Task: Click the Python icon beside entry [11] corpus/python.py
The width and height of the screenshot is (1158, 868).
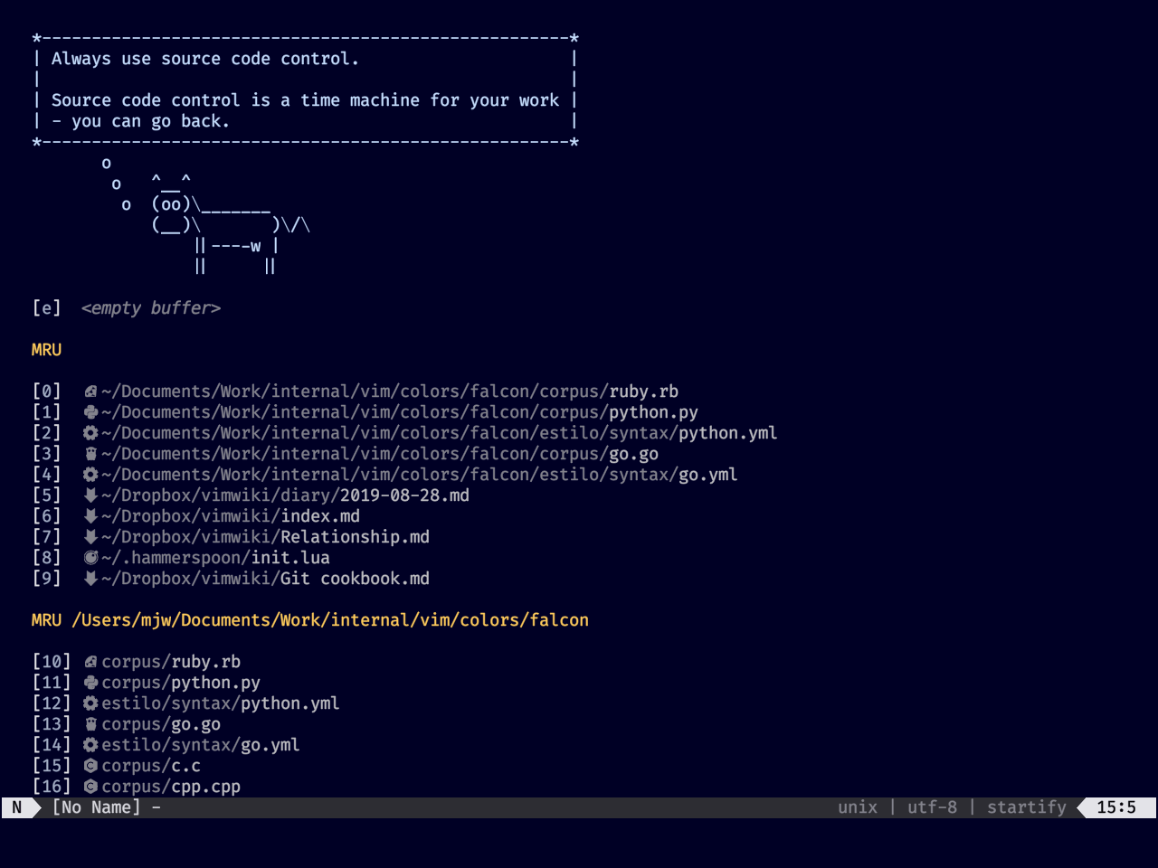Action: (90, 683)
